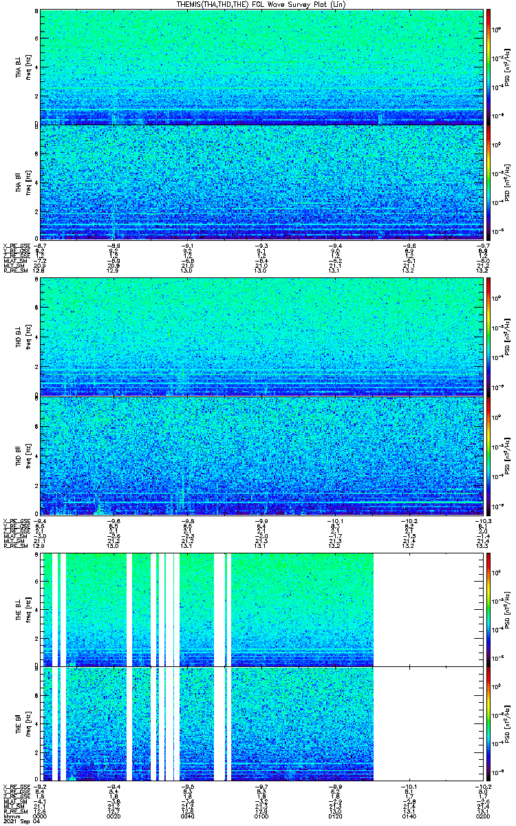Click the X_RE_GSE row label under THE panels
The width and height of the screenshot is (516, 826).
pyautogui.click(x=15, y=786)
